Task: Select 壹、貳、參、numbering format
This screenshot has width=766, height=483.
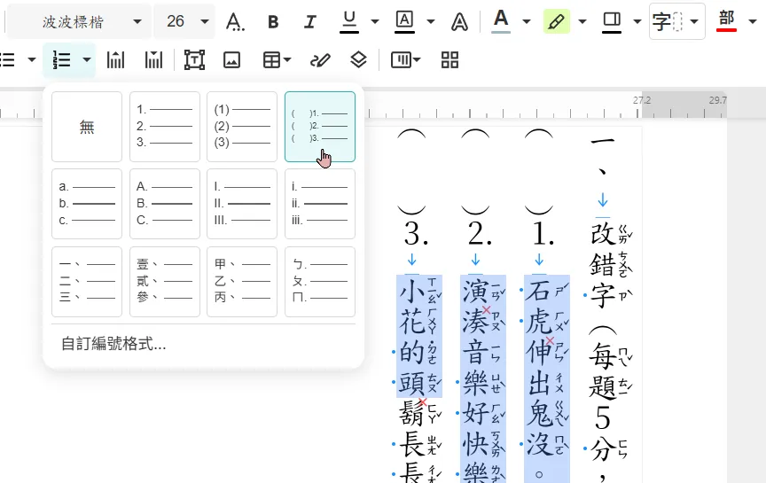Action: pos(165,282)
